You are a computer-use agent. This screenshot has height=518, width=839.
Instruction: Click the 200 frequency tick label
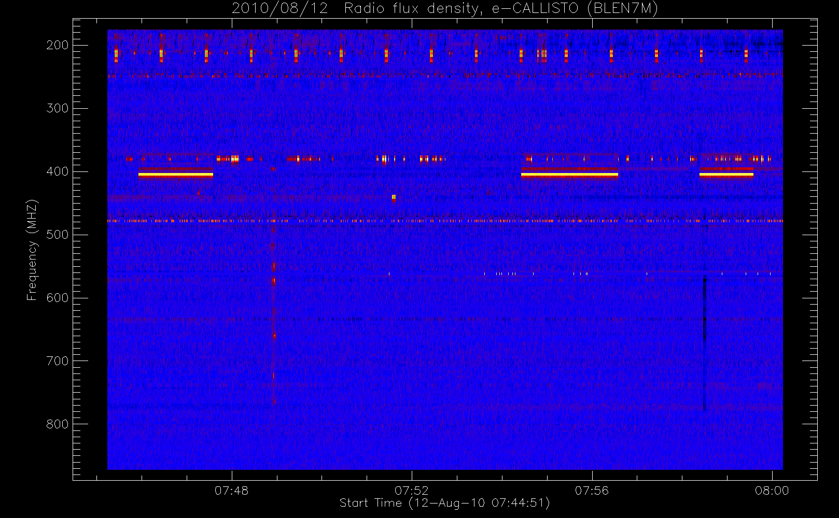point(58,45)
